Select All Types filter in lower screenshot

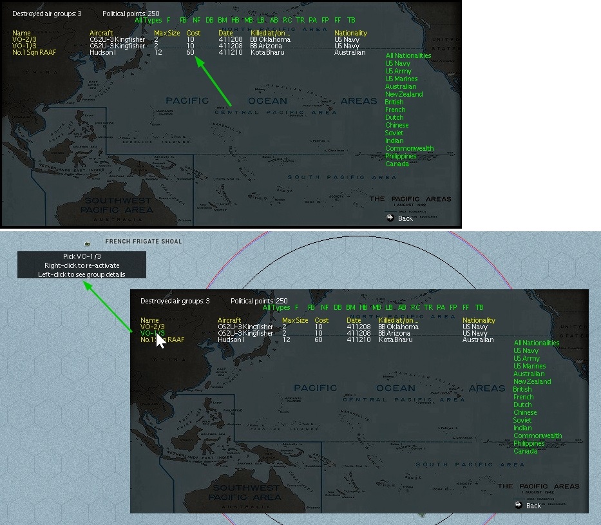(276, 308)
